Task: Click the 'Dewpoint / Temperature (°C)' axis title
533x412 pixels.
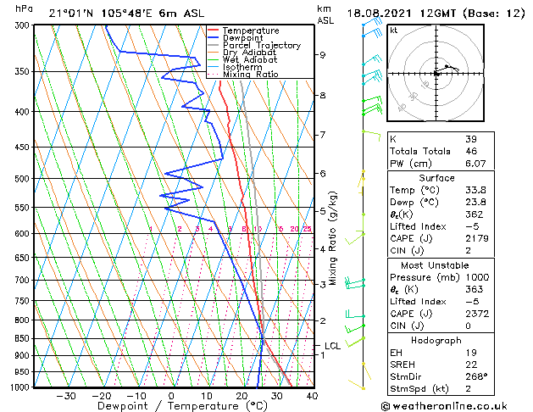Action: [x=182, y=406]
